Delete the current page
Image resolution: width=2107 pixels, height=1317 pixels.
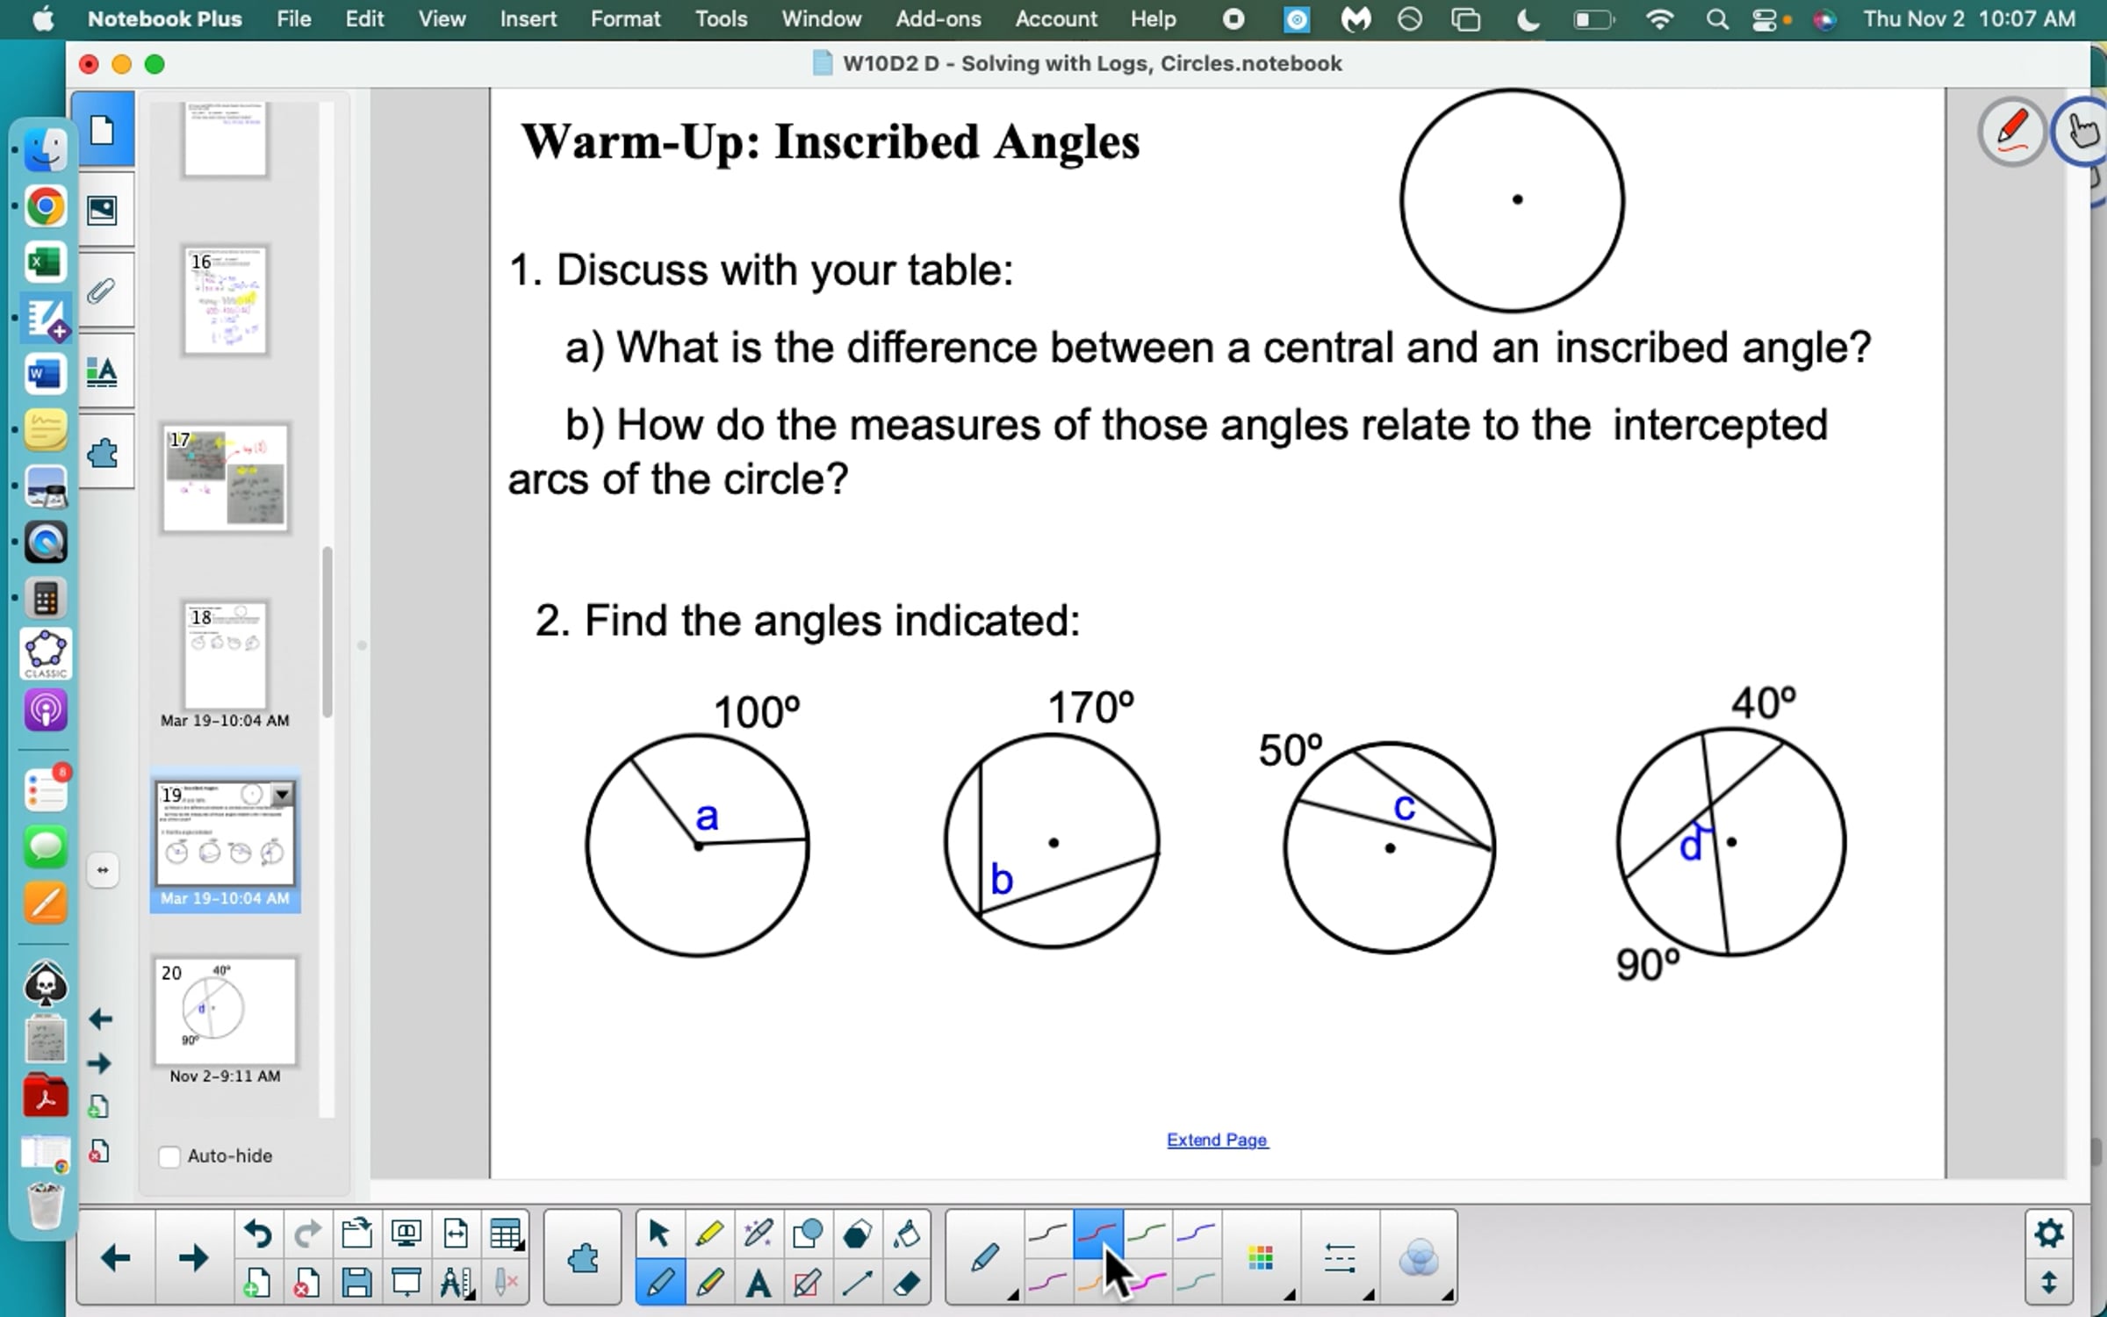306,1284
